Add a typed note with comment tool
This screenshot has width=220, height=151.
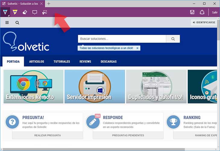click(35, 12)
